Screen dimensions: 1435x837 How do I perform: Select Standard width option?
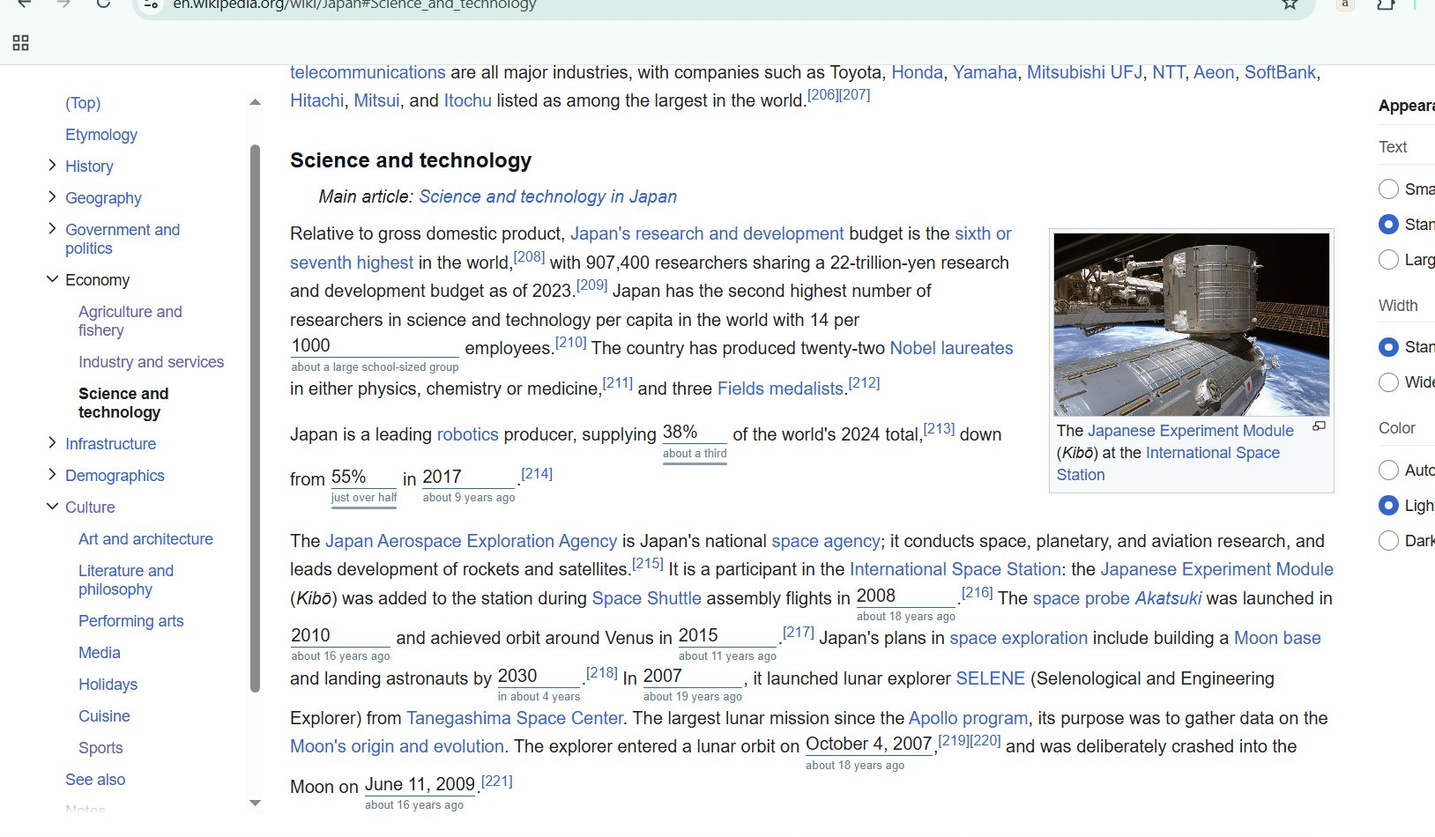point(1388,346)
